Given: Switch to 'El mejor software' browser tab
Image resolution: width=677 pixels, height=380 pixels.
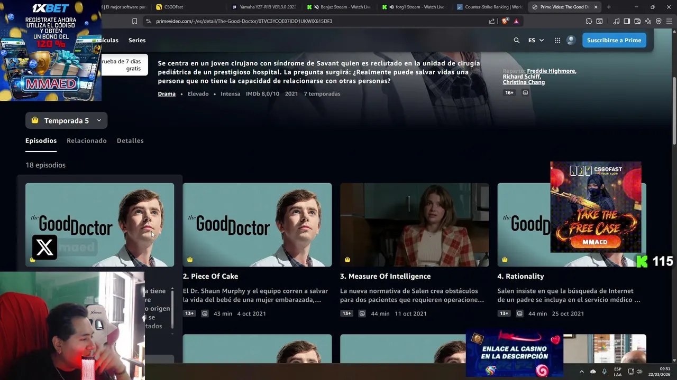Looking at the screenshot, I should [126, 7].
